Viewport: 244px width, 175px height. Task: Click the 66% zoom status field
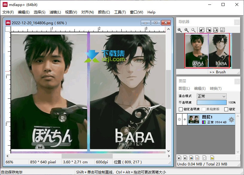tap(9, 162)
